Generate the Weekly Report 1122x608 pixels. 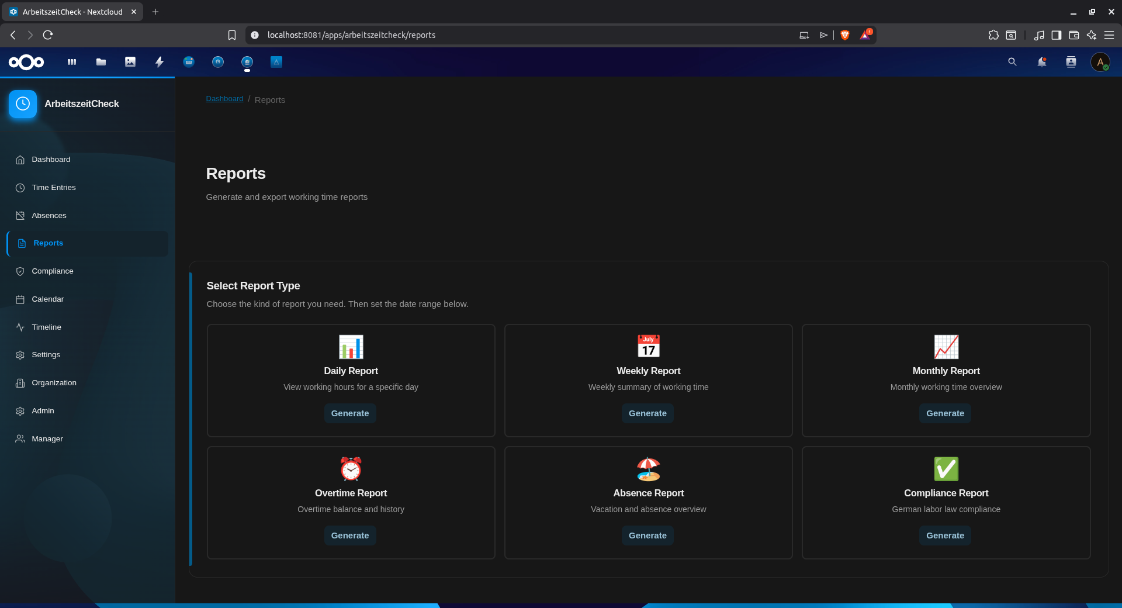tap(647, 413)
